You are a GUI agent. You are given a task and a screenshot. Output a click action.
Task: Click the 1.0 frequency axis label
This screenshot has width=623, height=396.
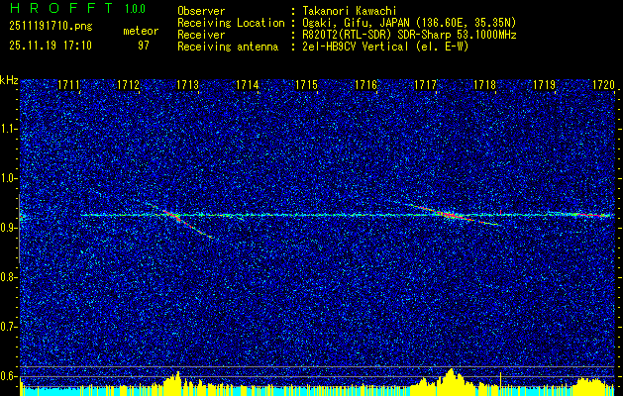[x=9, y=178]
